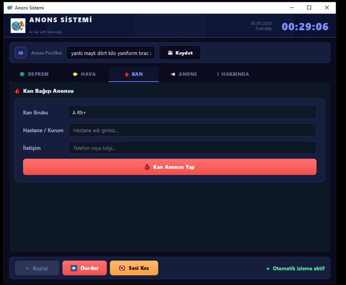Close the Anons Sistemi window
346x285 pixels.
pyautogui.click(x=327, y=8)
